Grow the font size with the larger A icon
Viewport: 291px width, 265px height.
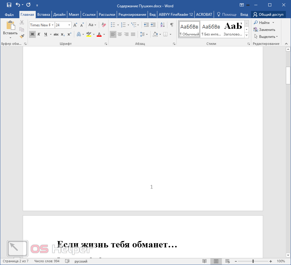(x=75, y=25)
